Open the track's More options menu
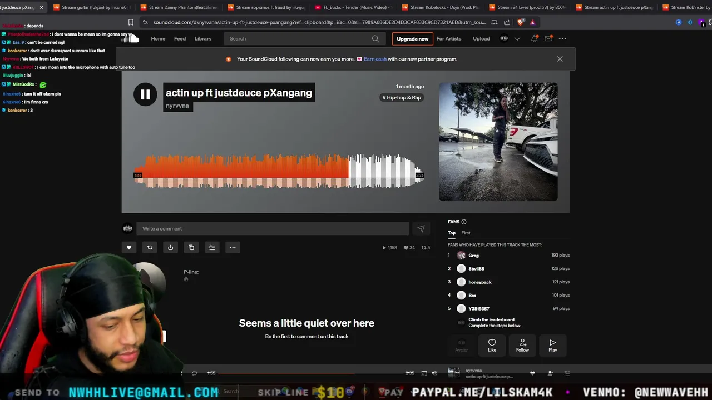The height and width of the screenshot is (400, 712). 233,248
